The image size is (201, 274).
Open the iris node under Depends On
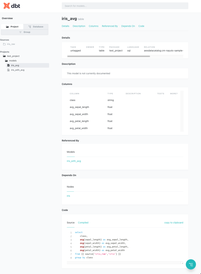pyautogui.click(x=68, y=196)
